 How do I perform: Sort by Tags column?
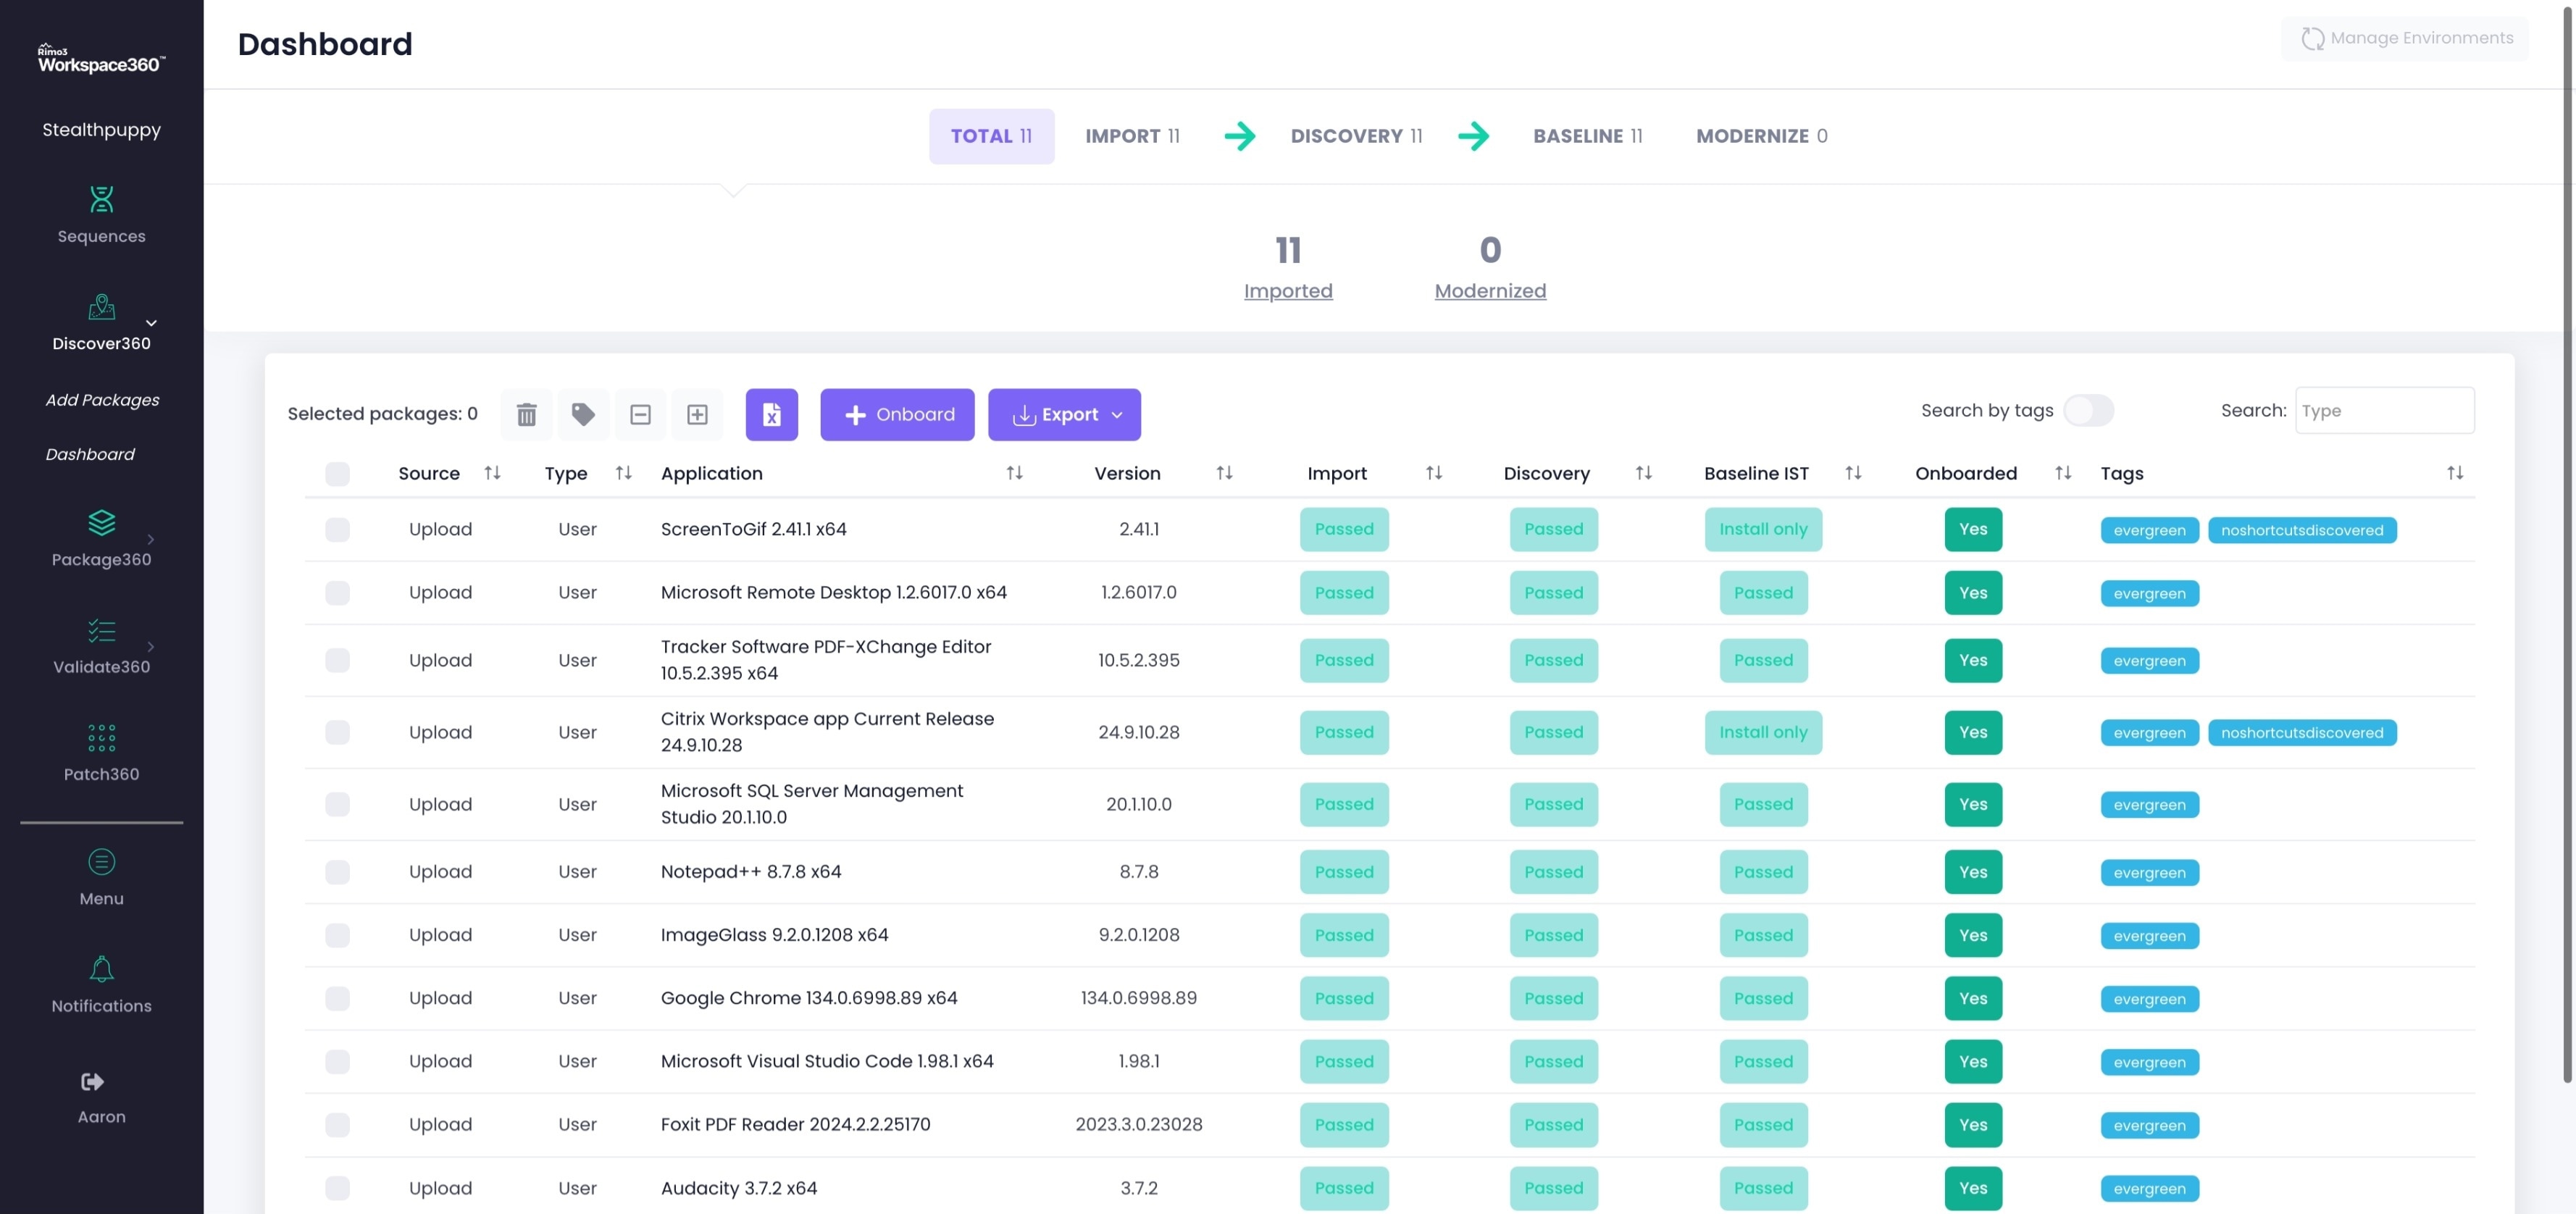tap(2454, 473)
